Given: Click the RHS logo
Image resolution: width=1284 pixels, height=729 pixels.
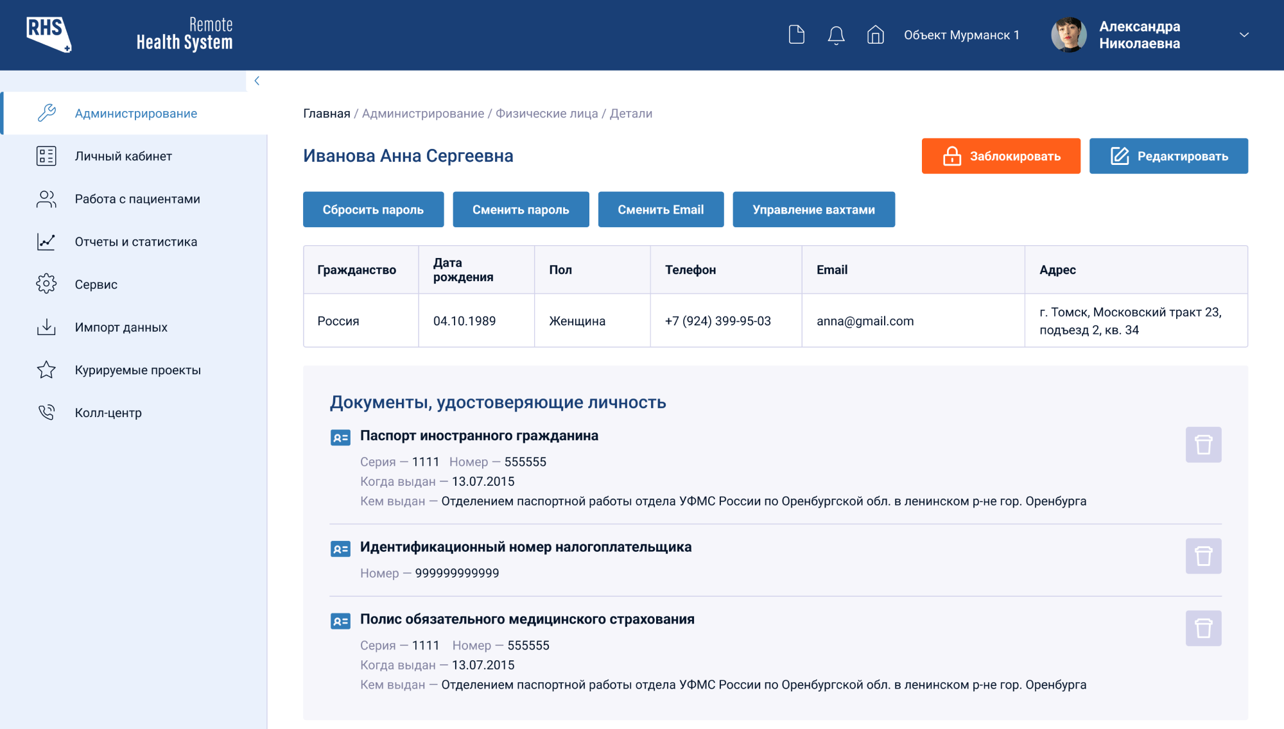Looking at the screenshot, I should (x=48, y=35).
